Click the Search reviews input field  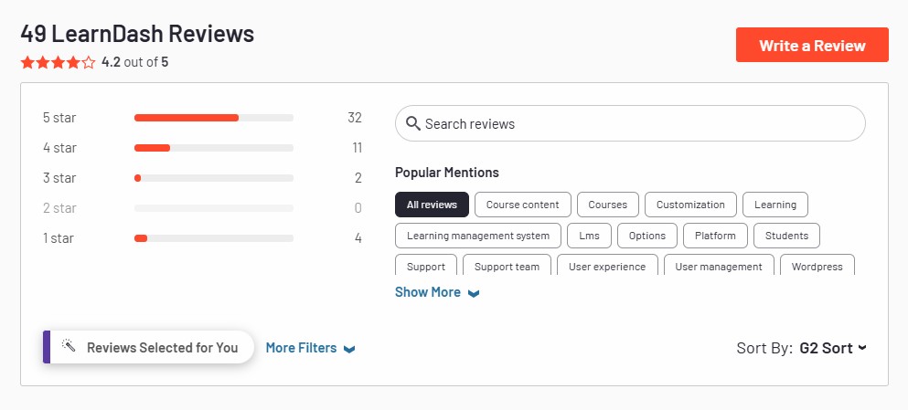[630, 123]
